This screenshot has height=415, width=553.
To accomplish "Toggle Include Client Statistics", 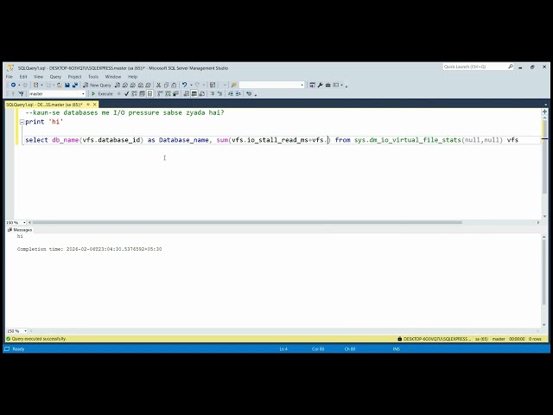I will (x=175, y=94).
